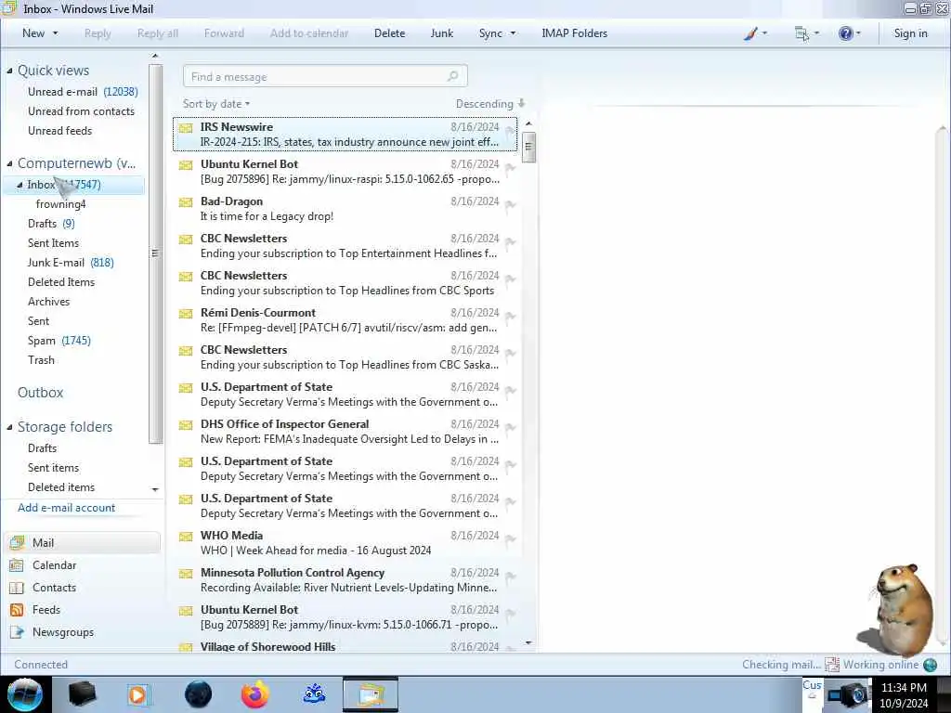Click the dark globe taskbar icon
This screenshot has height=713, width=951.
tap(199, 694)
